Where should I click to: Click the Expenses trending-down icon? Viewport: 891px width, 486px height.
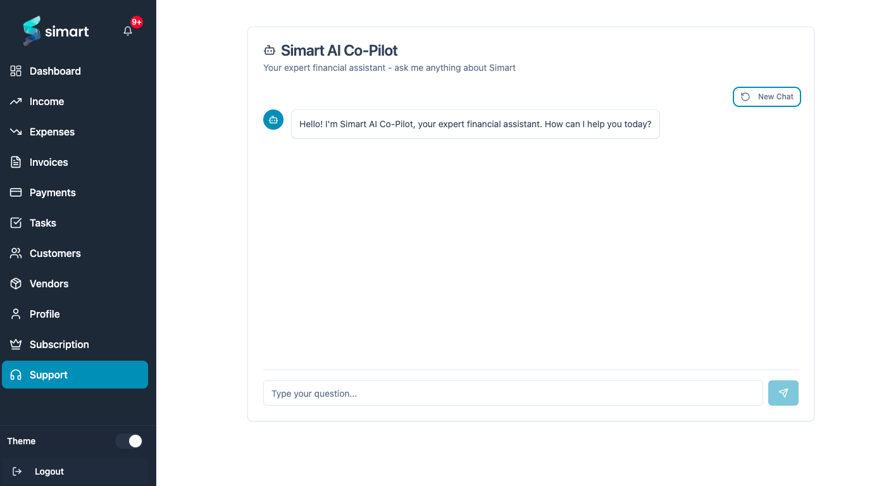point(16,132)
